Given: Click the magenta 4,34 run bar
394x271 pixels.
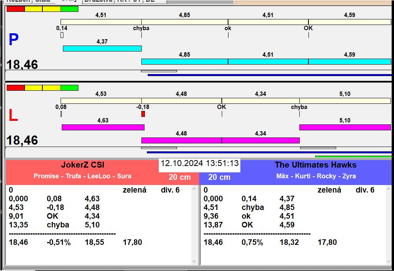Looking at the screenshot, I should click(x=261, y=140).
